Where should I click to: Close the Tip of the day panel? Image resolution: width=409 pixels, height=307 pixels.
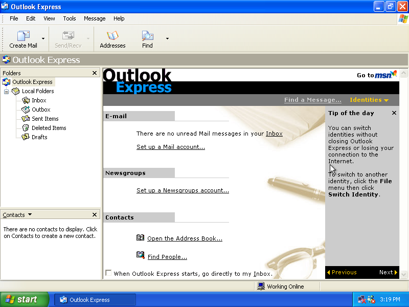point(394,113)
